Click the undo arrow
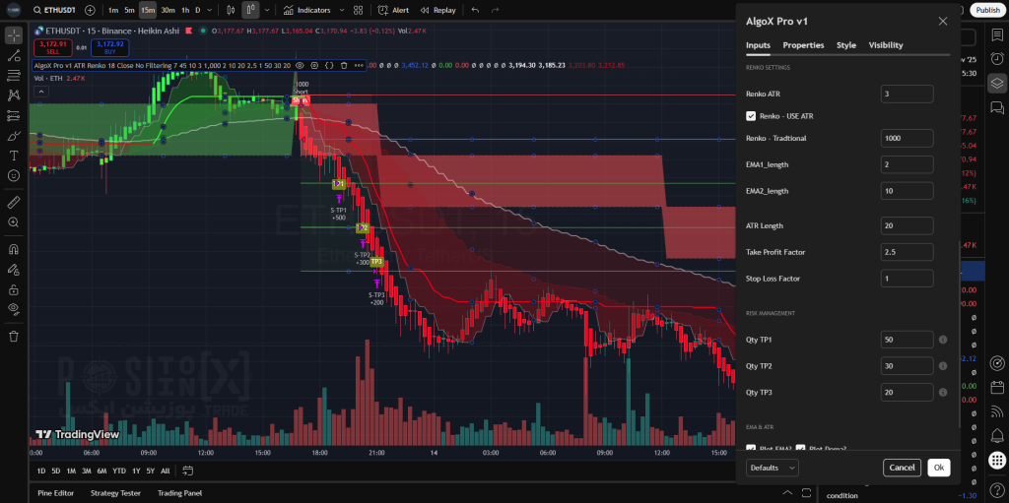Screen dimensions: 1009x503 pos(475,10)
